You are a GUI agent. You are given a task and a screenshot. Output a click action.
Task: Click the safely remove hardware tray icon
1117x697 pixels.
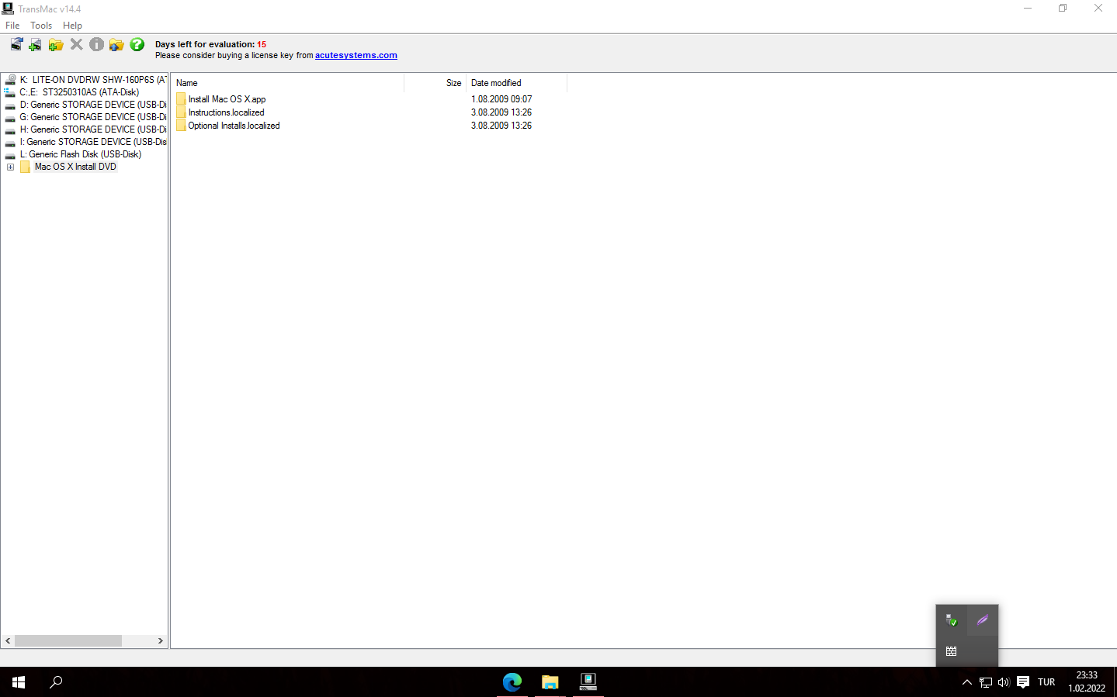click(952, 620)
